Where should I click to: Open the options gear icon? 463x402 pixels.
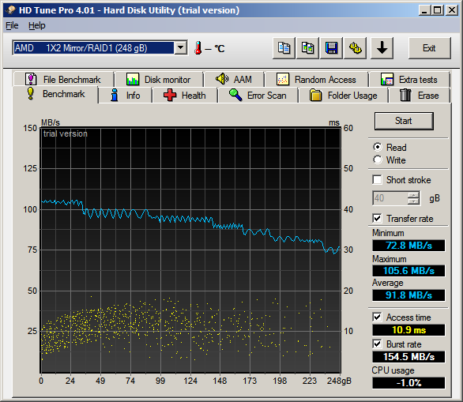click(x=356, y=48)
